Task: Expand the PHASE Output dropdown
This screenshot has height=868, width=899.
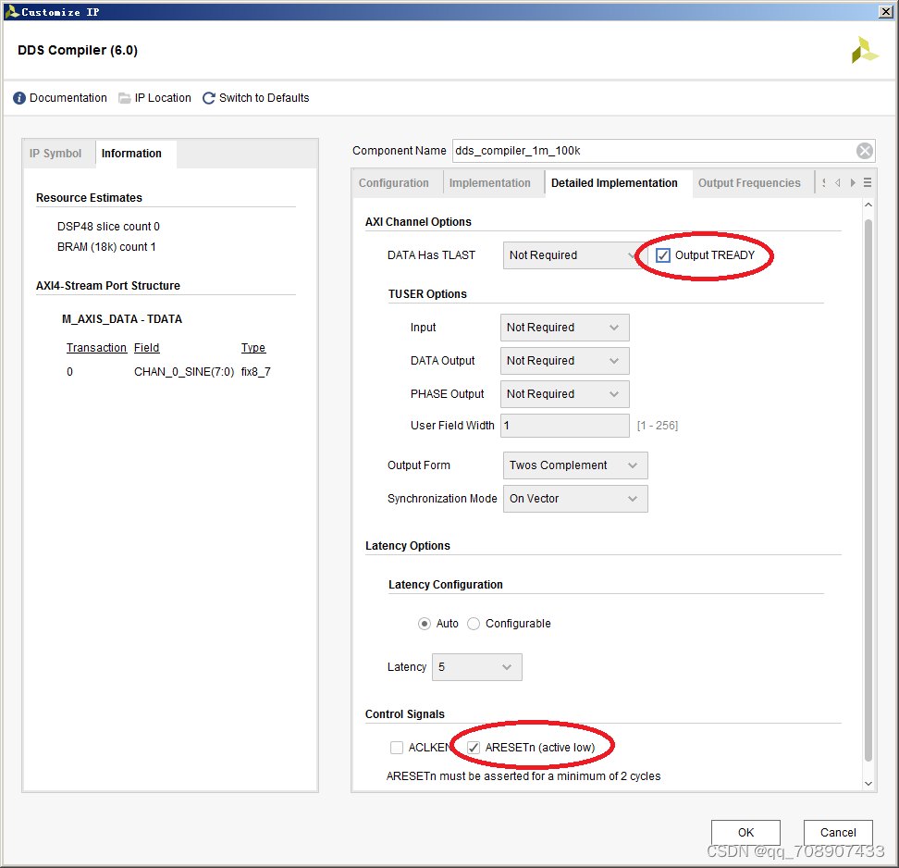Action: pyautogui.click(x=565, y=394)
